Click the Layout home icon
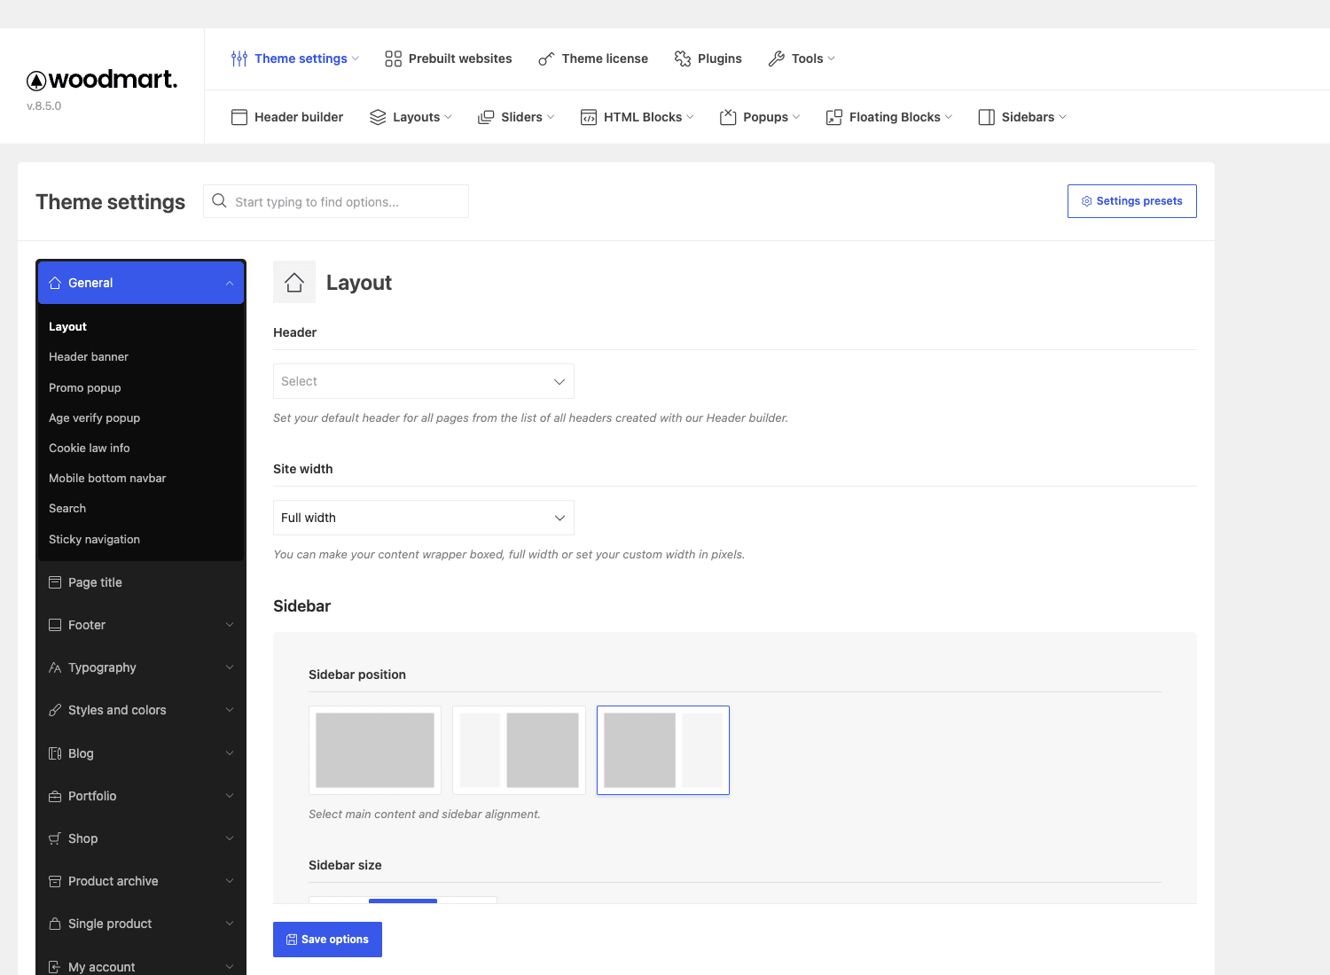This screenshot has width=1330, height=975. 294,283
